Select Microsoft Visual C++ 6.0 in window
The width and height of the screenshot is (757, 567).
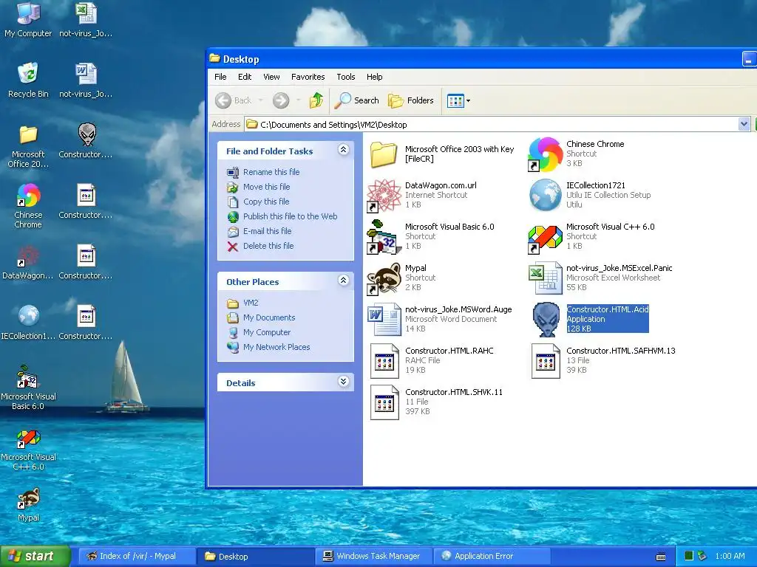(x=592, y=236)
